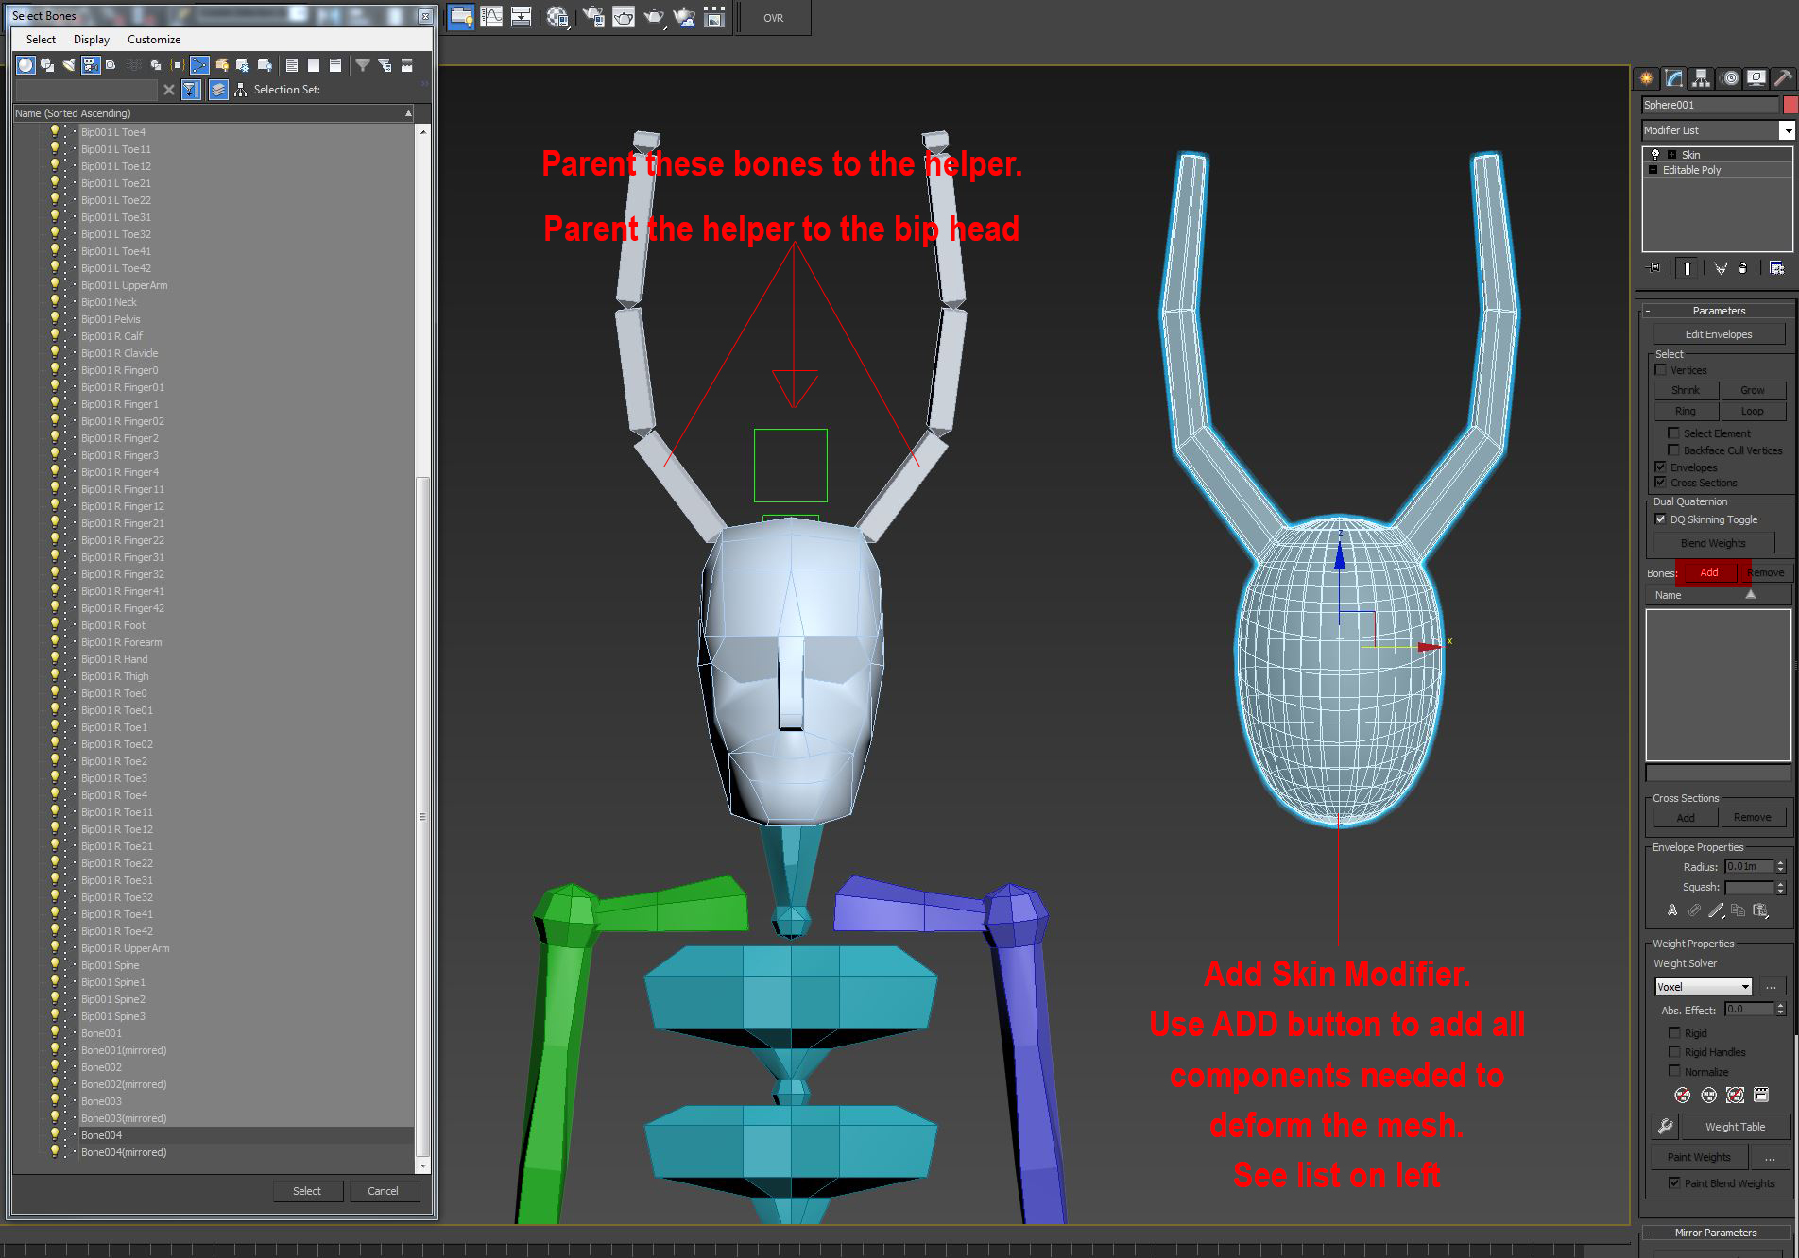Open the Modifier List dropdown
This screenshot has width=1799, height=1258.
1787,130
